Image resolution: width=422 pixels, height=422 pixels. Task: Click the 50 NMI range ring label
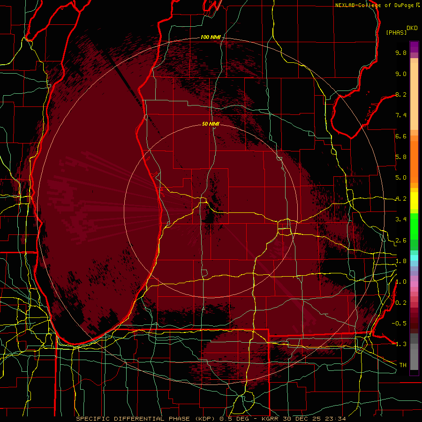click(x=211, y=124)
